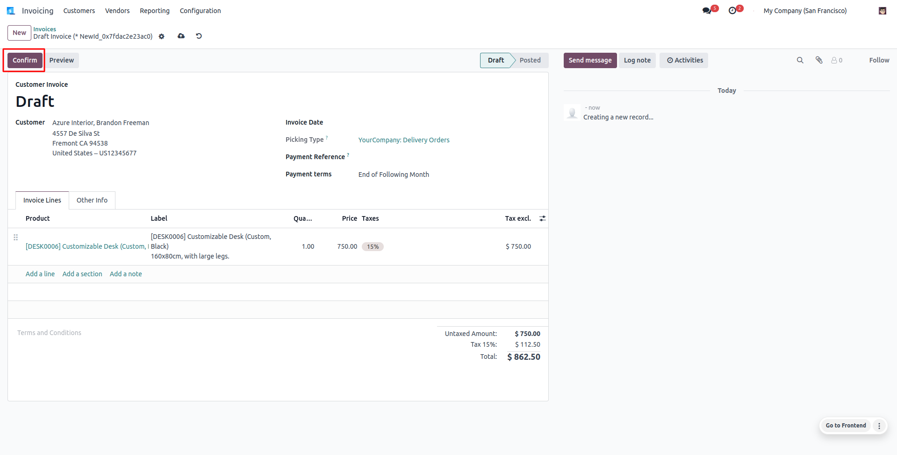This screenshot has width=897, height=455.
Task: Open the Reporting menu
Action: [x=155, y=11]
